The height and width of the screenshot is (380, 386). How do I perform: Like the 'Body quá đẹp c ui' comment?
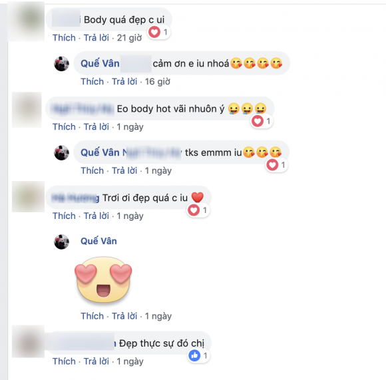(64, 38)
